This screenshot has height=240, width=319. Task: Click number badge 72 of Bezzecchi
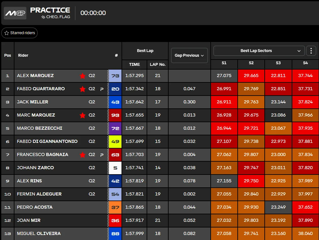tap(115, 128)
